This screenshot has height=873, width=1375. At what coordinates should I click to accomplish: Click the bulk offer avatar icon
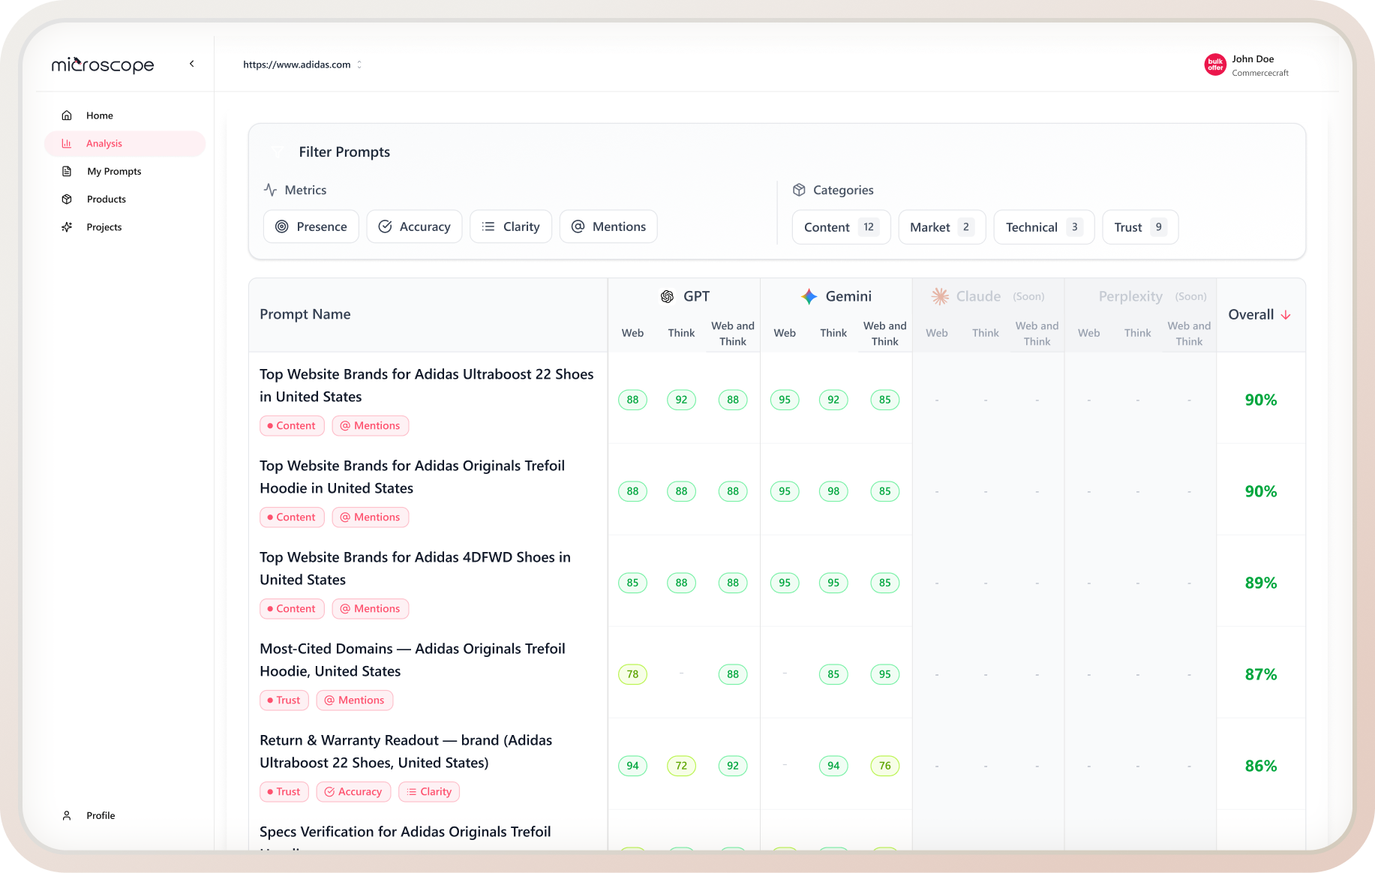(x=1215, y=65)
